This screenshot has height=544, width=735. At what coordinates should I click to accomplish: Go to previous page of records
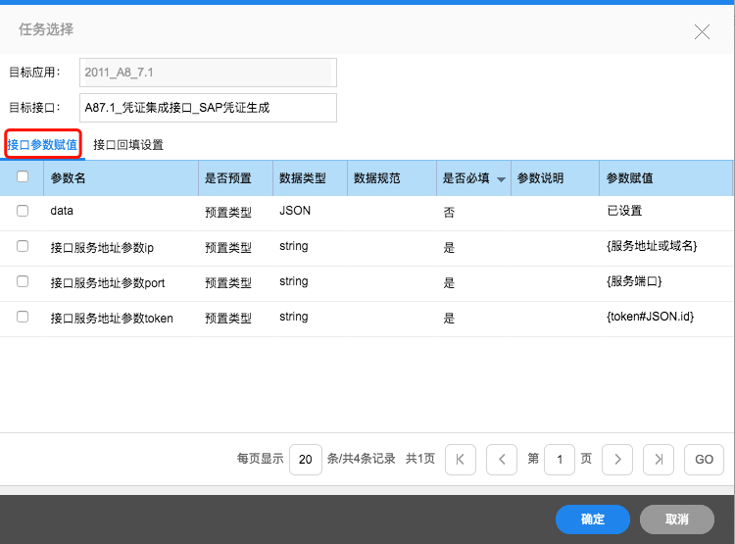(501, 459)
